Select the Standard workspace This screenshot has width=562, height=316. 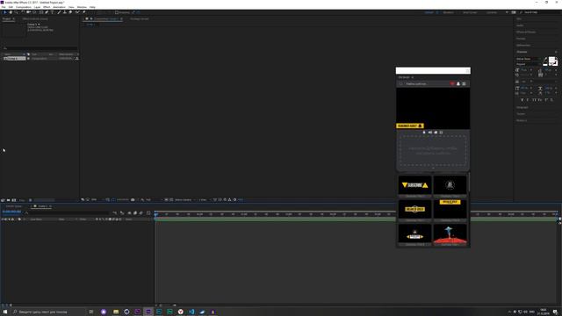pyautogui.click(x=449, y=12)
